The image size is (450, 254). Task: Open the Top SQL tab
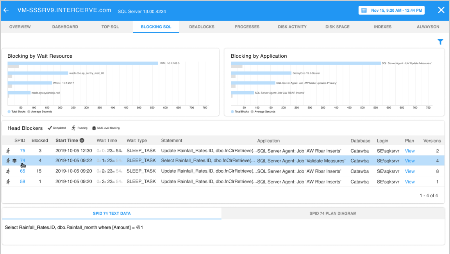[110, 27]
